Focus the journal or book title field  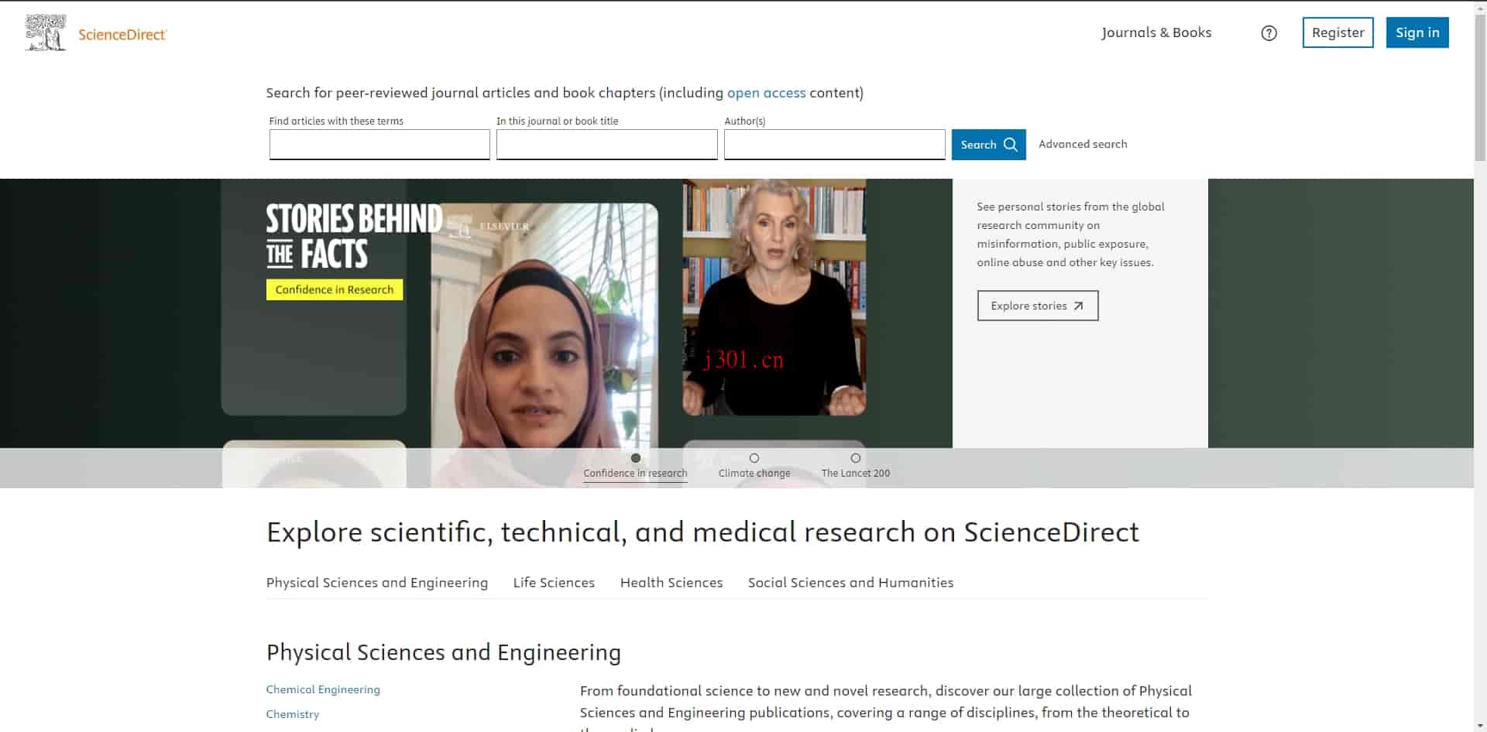coord(606,145)
